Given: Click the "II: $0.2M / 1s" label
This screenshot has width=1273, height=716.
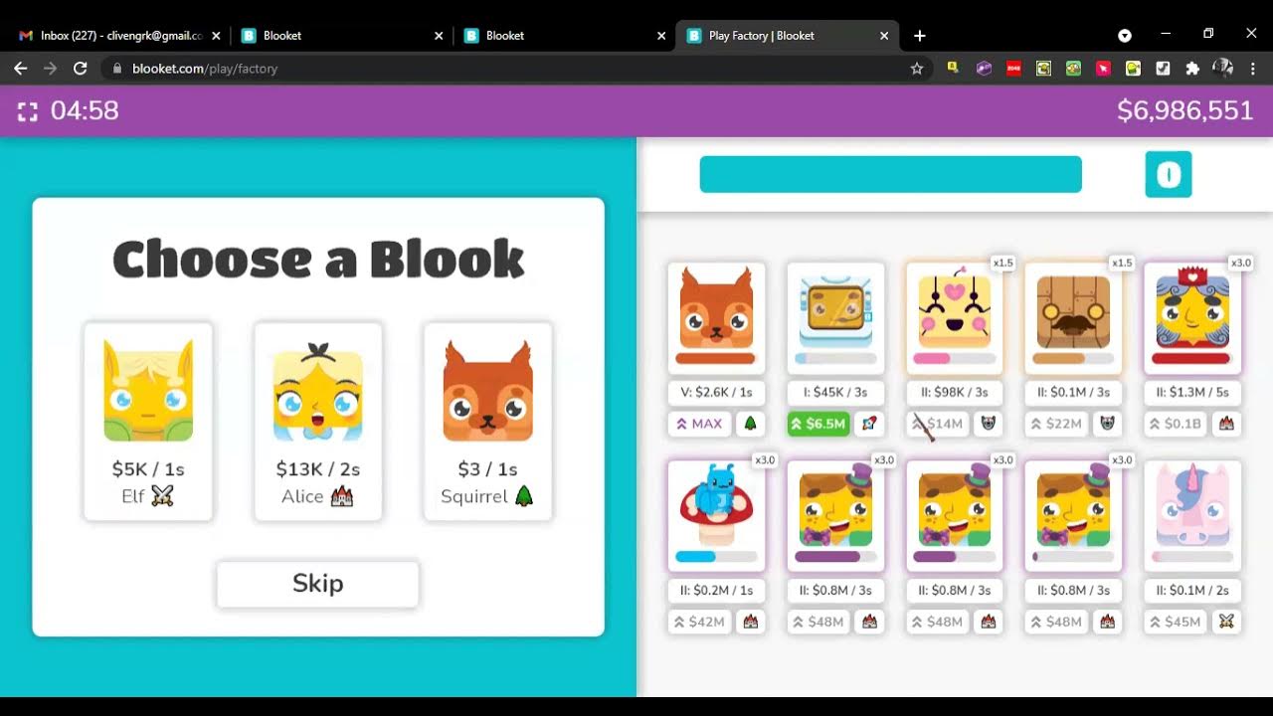Looking at the screenshot, I should [716, 591].
